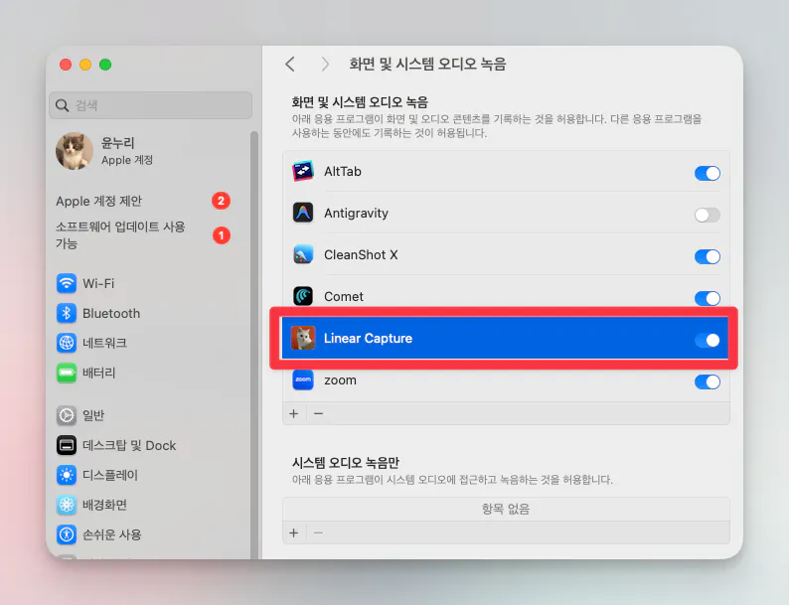789x605 pixels.
Task: Select the Comet row label
Action: tap(344, 297)
